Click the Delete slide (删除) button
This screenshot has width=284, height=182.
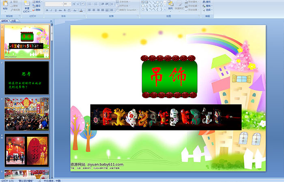[37, 10]
